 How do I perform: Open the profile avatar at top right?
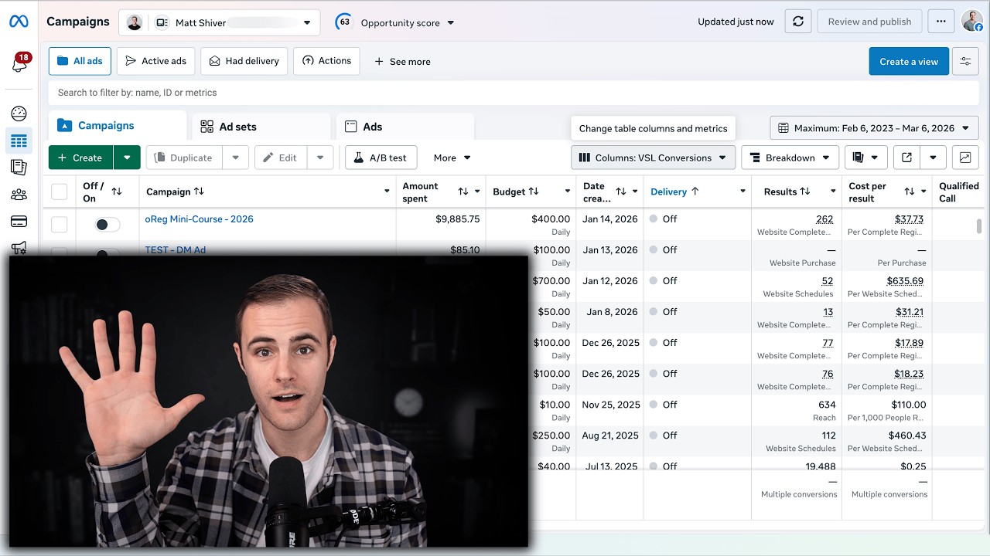972,22
